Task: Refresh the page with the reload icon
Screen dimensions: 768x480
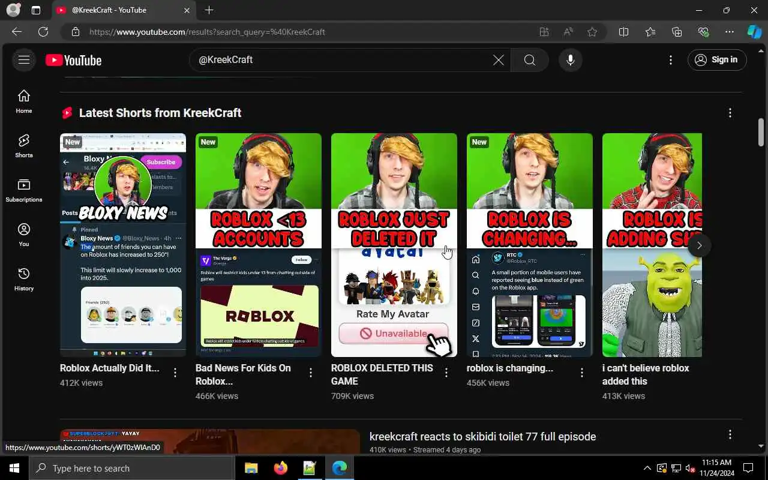Action: (43, 32)
